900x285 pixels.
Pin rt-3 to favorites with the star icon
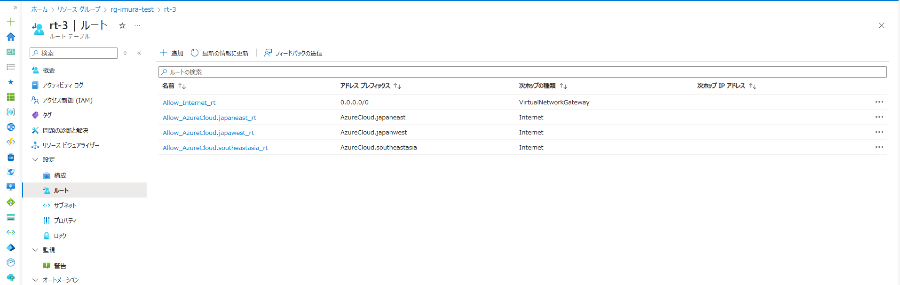click(x=122, y=25)
